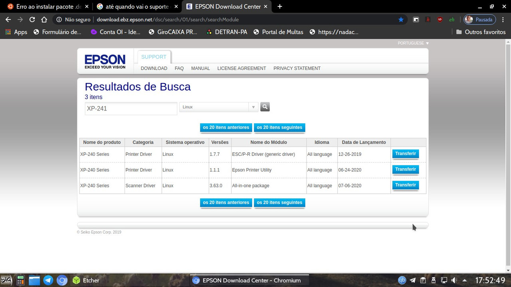Open the DETRAN-PA bookmark
Viewport: 511px width, 287px height.
click(x=227, y=32)
